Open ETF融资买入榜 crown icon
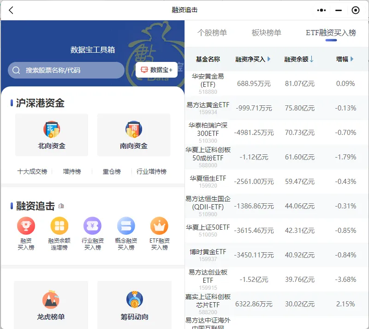The height and width of the screenshot is (329, 369). 159,225
